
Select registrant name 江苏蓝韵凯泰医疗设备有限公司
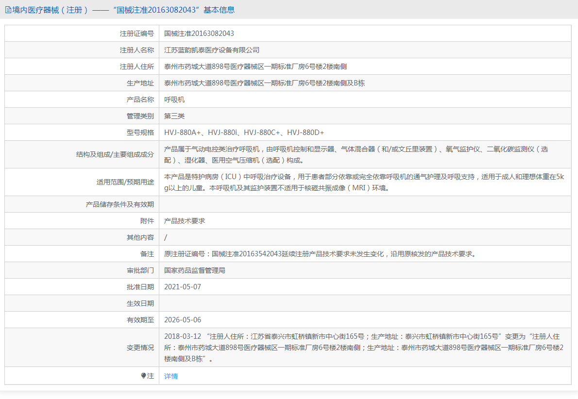tap(212, 50)
